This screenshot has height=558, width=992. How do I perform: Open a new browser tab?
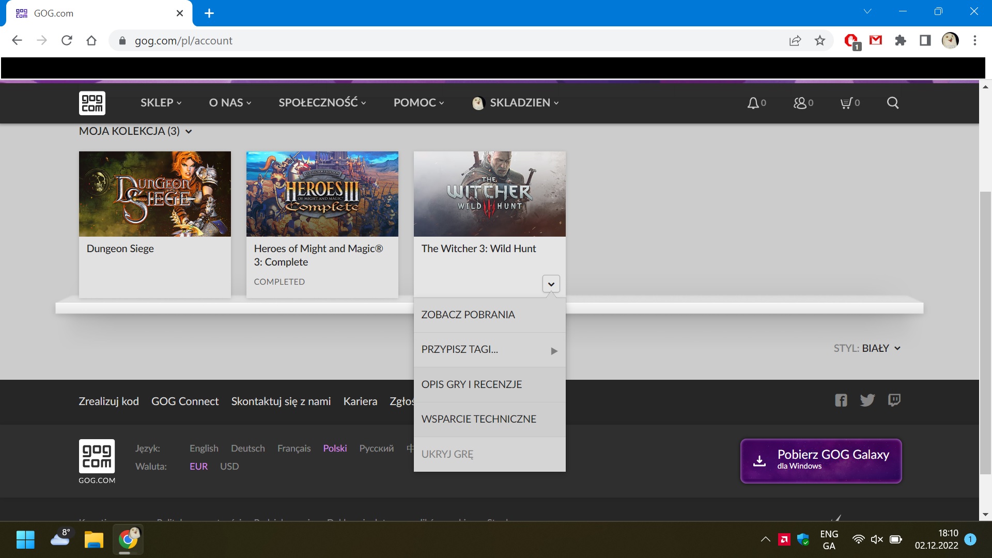pos(209,13)
